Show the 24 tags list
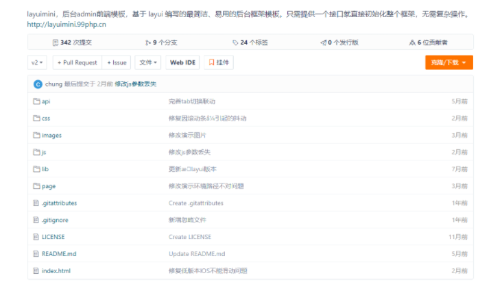 (x=250, y=42)
